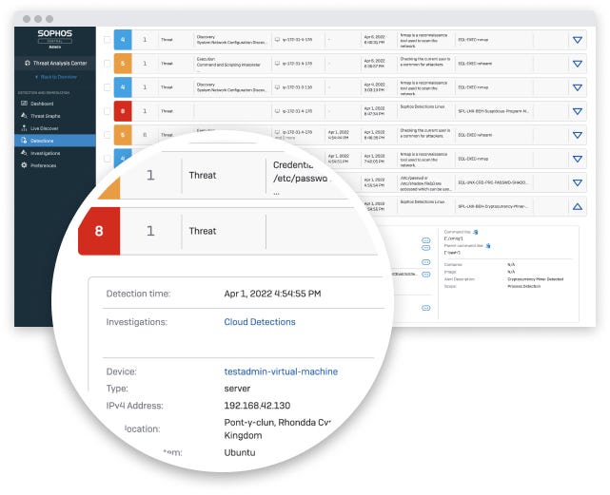Open Preferences in the sidebar
The image size is (610, 495).
coord(55,165)
